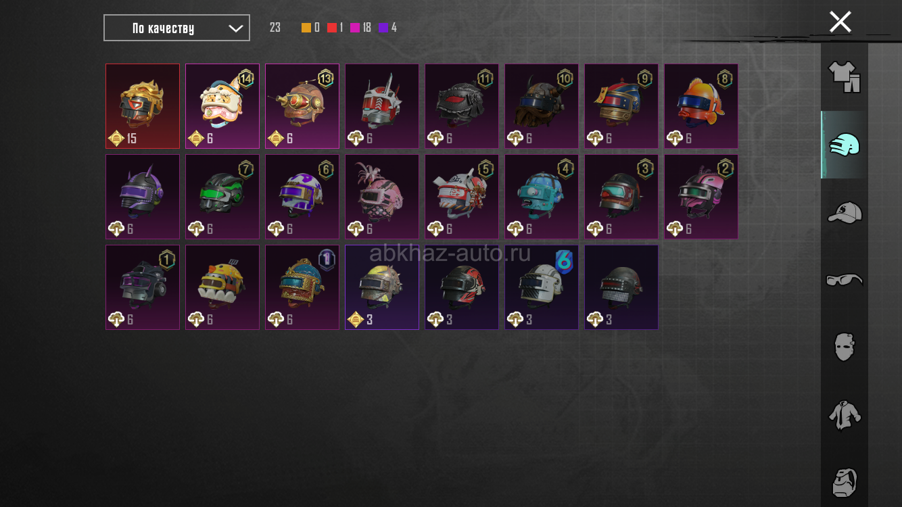
Task: Filter by the orange quality swatch
Action: [x=306, y=28]
